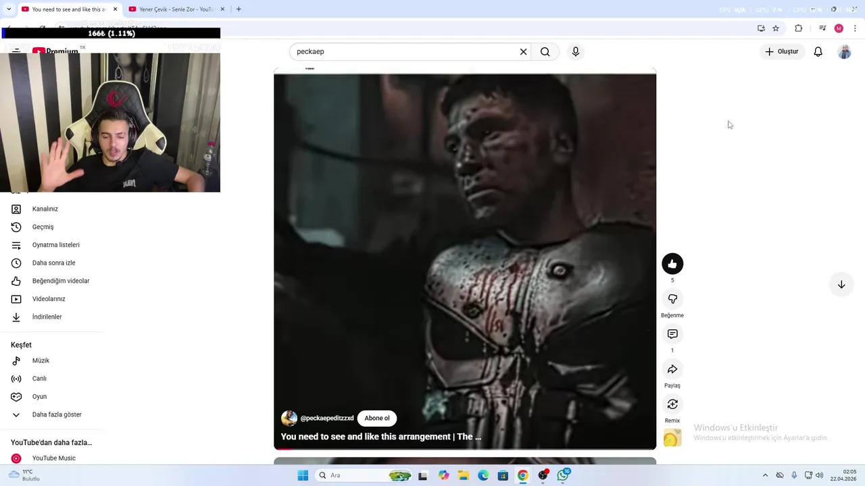Screen dimensions: 865x486
Task: Open the sound thumbnail below Remix
Action: 672,437
